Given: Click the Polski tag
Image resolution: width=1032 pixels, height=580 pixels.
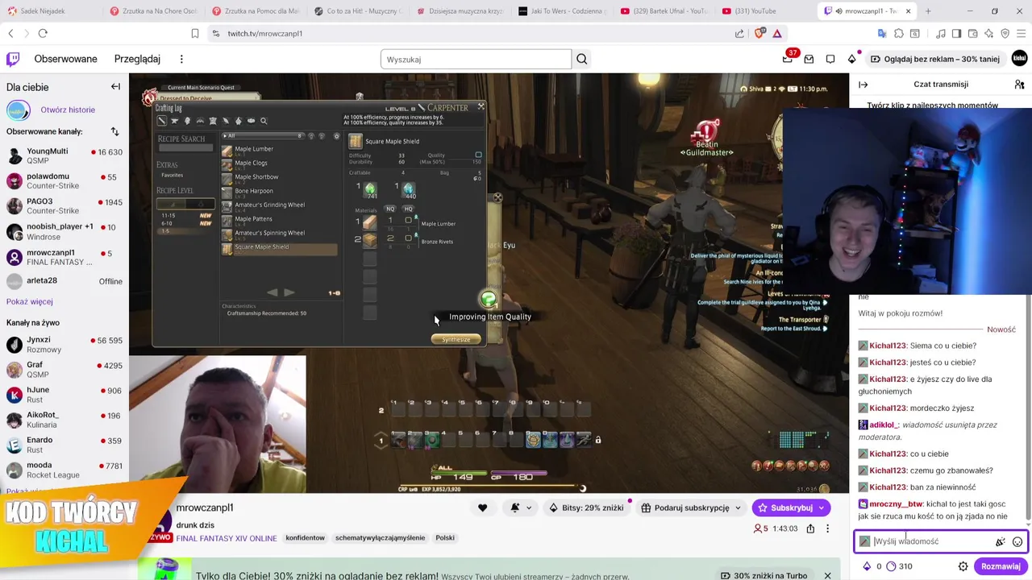Looking at the screenshot, I should 445,538.
